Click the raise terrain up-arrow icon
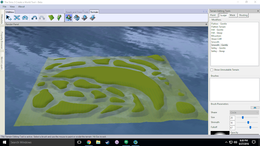The image size is (260, 146). coord(84,18)
